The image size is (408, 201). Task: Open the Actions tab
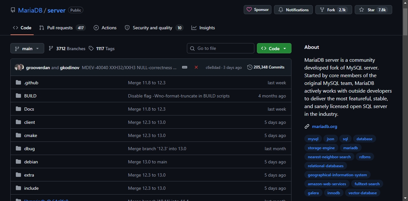point(105,28)
